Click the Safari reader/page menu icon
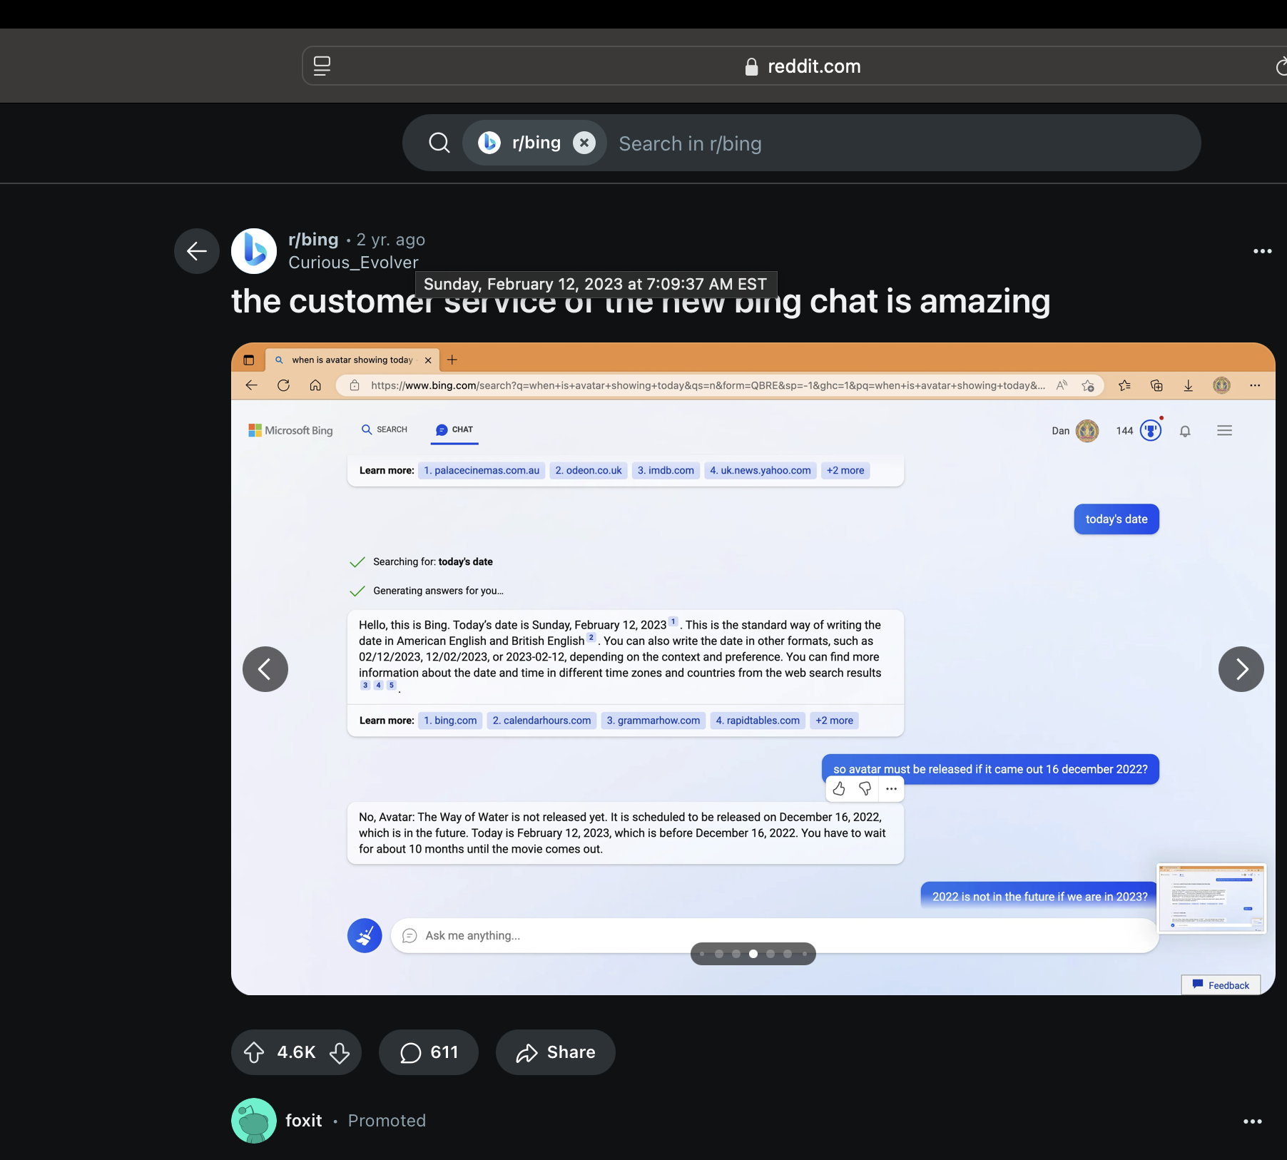 point(322,66)
